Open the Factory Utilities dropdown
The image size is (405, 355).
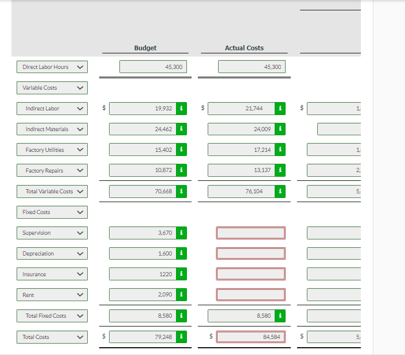tap(52, 150)
